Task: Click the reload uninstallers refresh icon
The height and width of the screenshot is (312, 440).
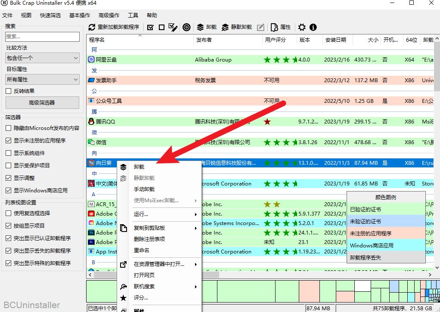Action: (x=92, y=27)
